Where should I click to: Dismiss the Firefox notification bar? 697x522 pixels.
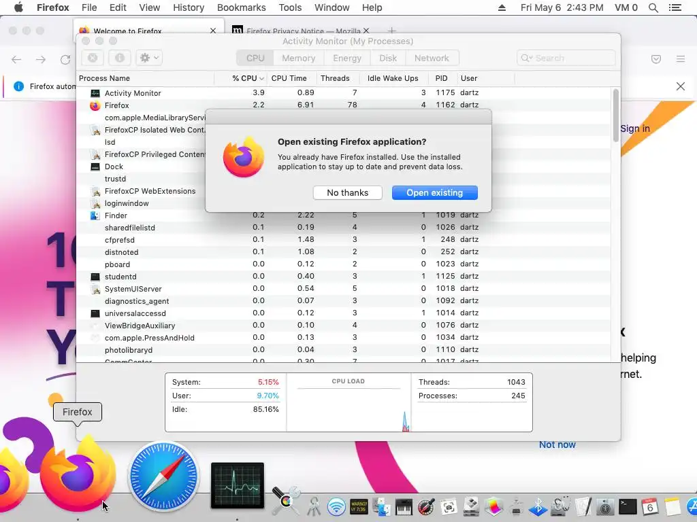click(x=681, y=86)
